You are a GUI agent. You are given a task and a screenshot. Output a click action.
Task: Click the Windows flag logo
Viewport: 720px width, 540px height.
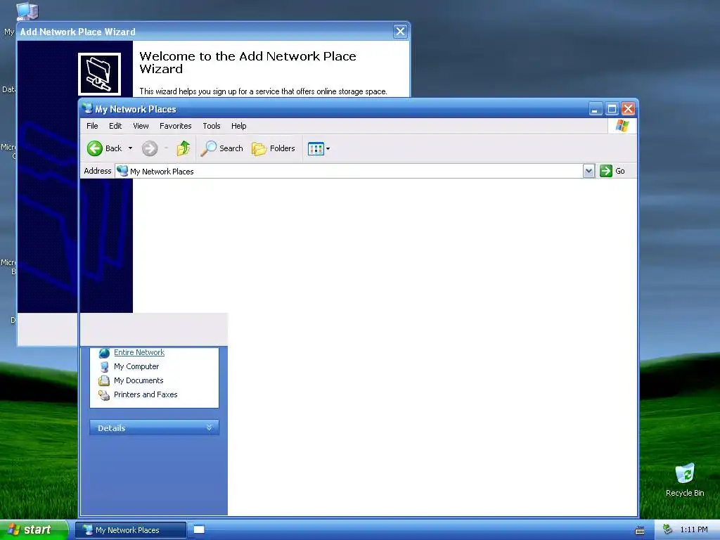(622, 125)
